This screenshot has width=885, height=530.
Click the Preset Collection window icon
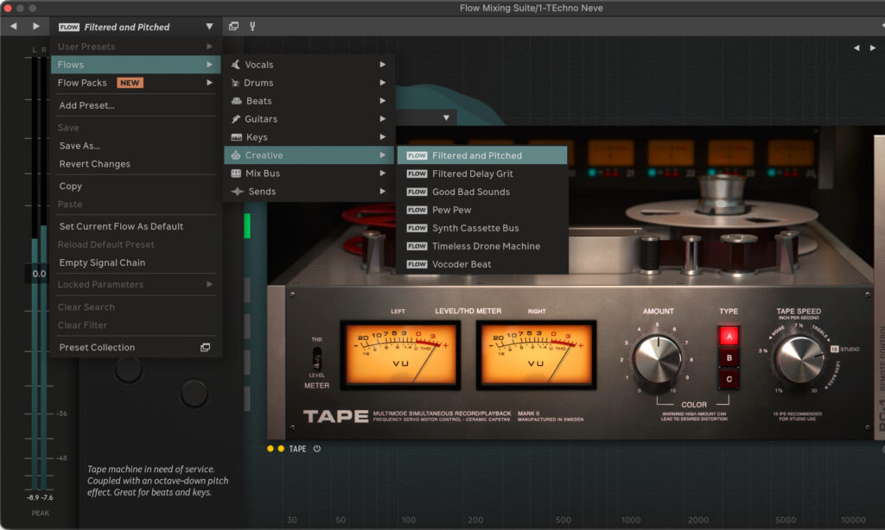tap(206, 347)
